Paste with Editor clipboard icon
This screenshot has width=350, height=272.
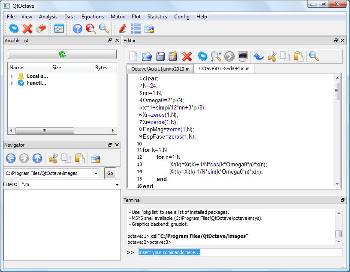(299, 56)
